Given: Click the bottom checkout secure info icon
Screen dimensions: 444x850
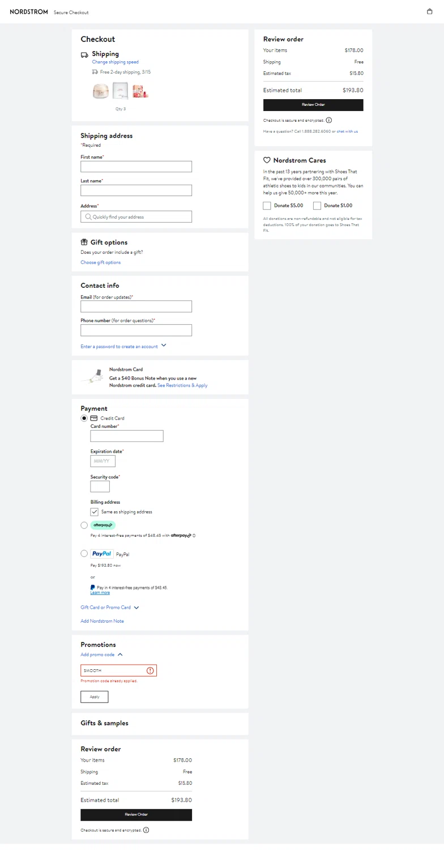Looking at the screenshot, I should pyautogui.click(x=146, y=830).
